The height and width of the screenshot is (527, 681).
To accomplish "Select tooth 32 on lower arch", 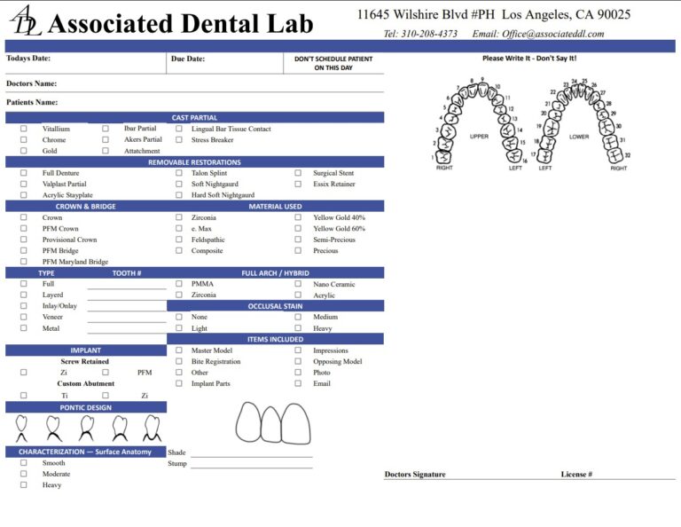I will [x=615, y=157].
